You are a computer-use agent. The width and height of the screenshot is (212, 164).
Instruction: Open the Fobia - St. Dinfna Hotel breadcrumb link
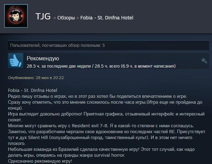(107, 18)
